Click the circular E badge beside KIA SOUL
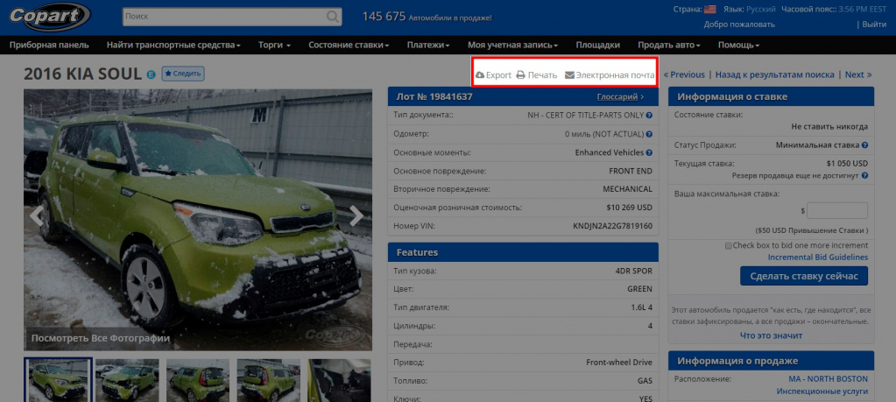The width and height of the screenshot is (896, 402). click(x=152, y=74)
